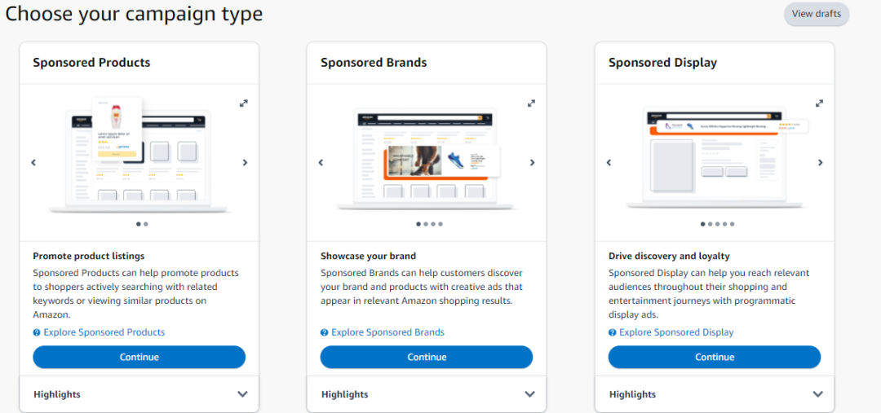Expand the Sponsored Products preview image
Image resolution: width=881 pixels, height=413 pixels.
[x=244, y=103]
